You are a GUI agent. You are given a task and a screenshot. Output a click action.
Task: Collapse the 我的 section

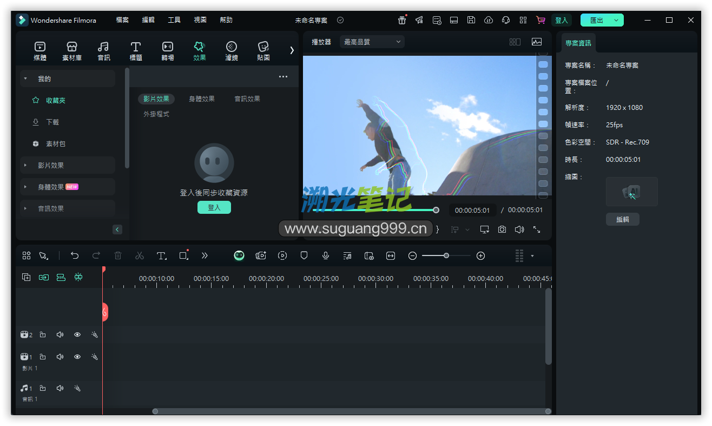pyautogui.click(x=68, y=78)
